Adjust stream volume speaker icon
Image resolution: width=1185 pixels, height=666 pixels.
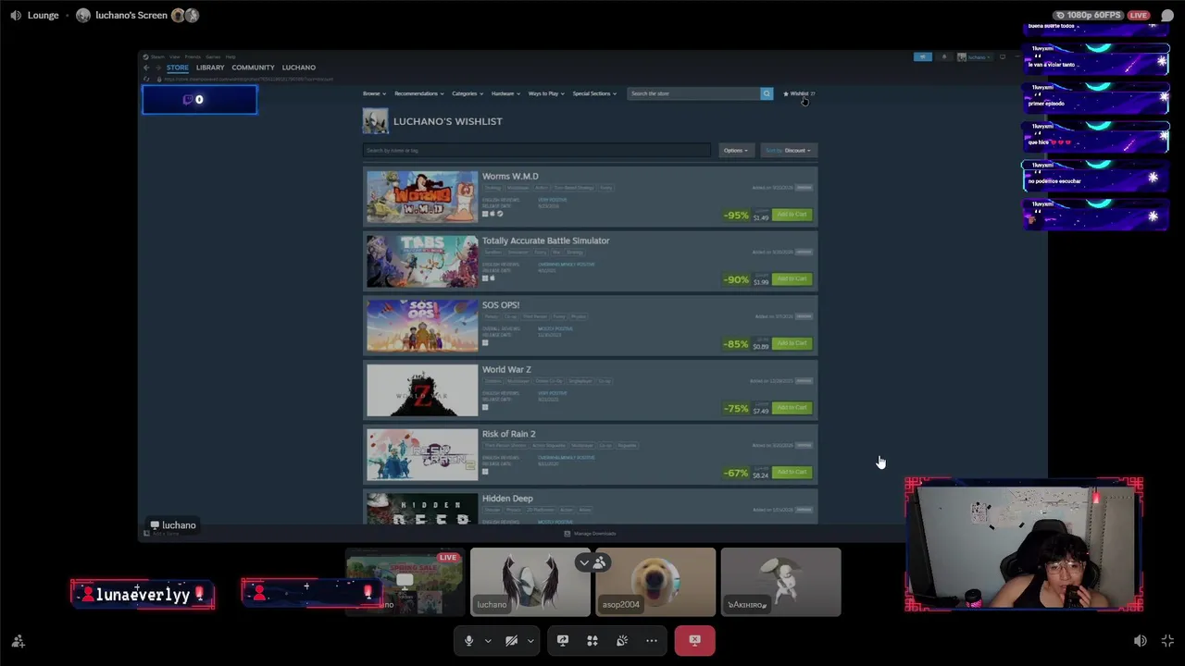coord(1141,641)
